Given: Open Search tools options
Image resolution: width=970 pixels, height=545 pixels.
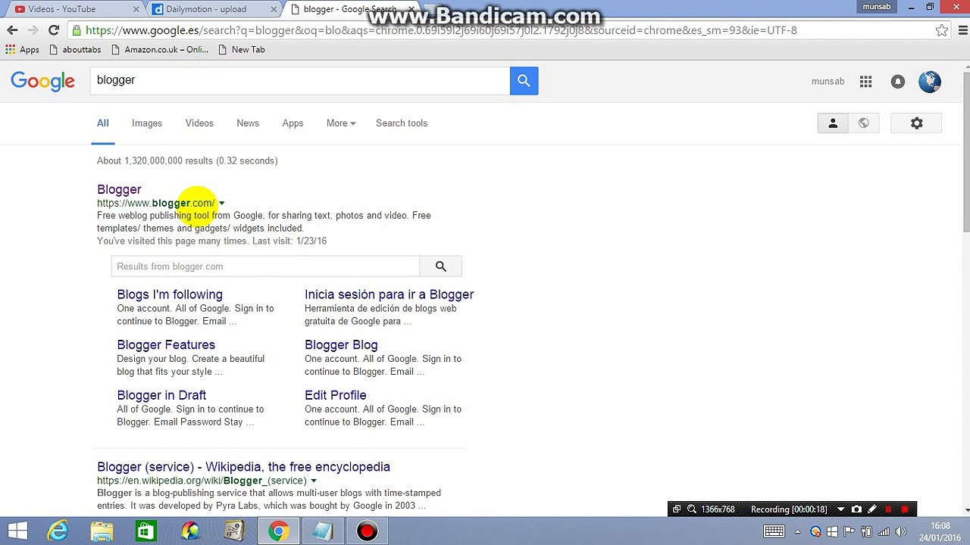Looking at the screenshot, I should click(x=402, y=123).
